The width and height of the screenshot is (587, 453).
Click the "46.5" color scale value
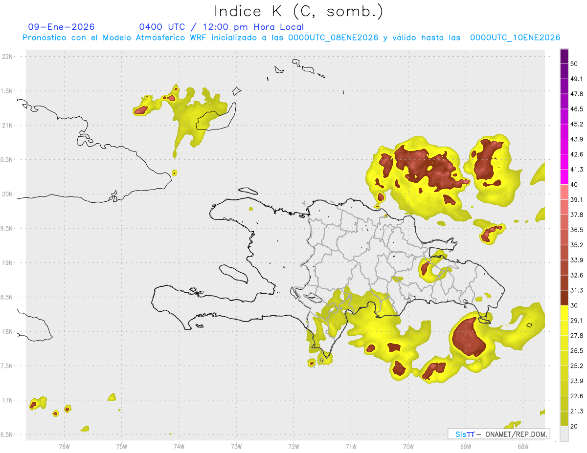[577, 109]
